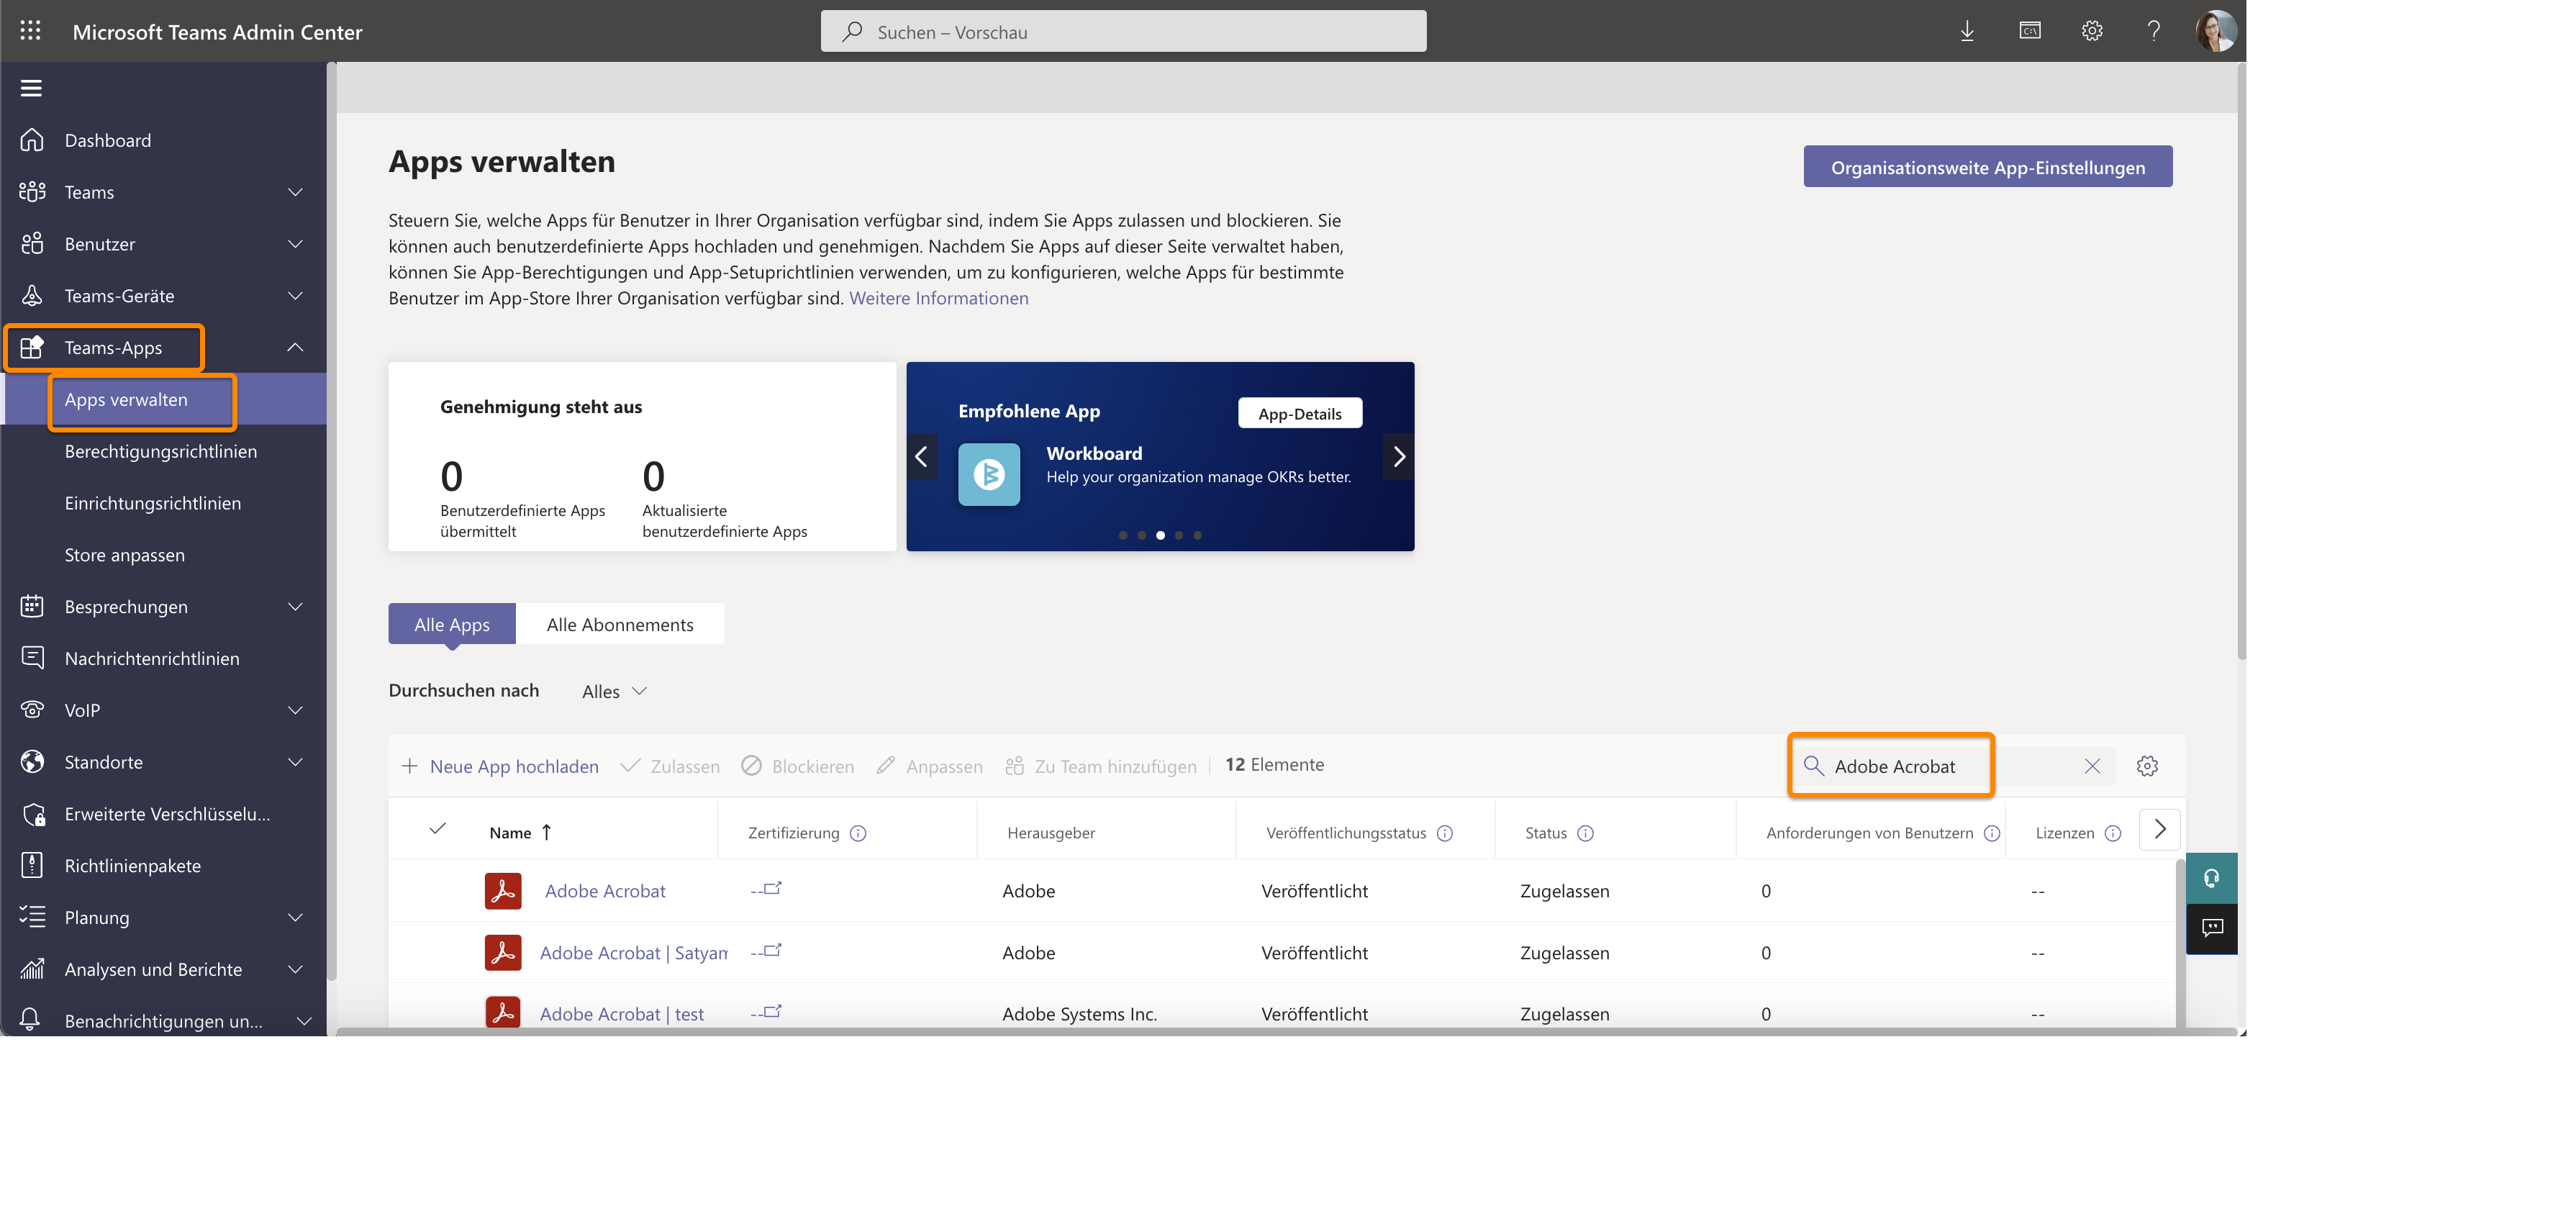Expand the Besprechungen section in the sidebar
The height and width of the screenshot is (1232, 2576).
[x=295, y=606]
